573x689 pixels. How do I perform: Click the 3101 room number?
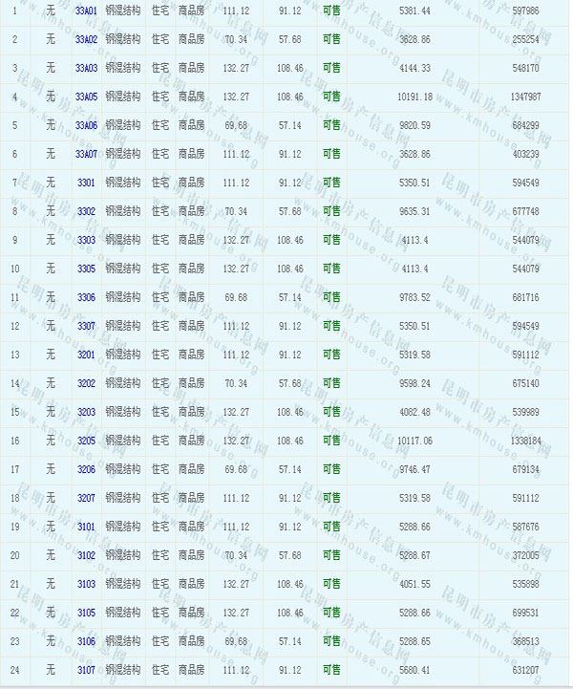click(86, 527)
